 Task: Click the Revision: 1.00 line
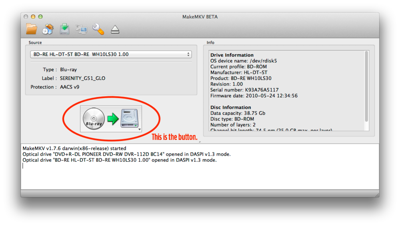coord(226,84)
